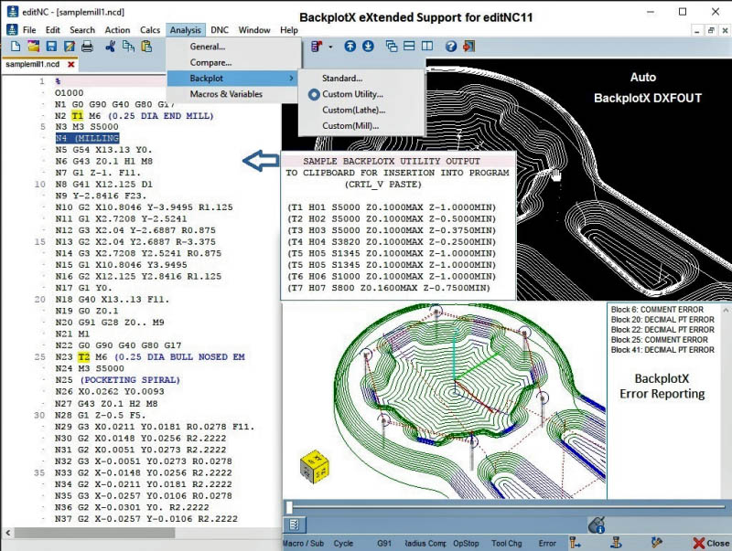Toggle the Error indicator
The image size is (732, 551).
(x=547, y=544)
